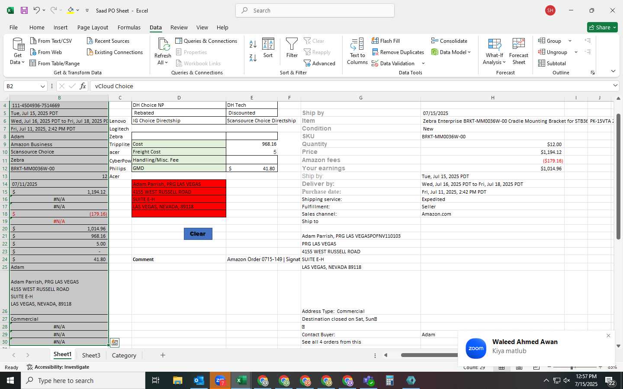Import data From Text/CSV
This screenshot has width=623, height=389.
pyautogui.click(x=51, y=41)
